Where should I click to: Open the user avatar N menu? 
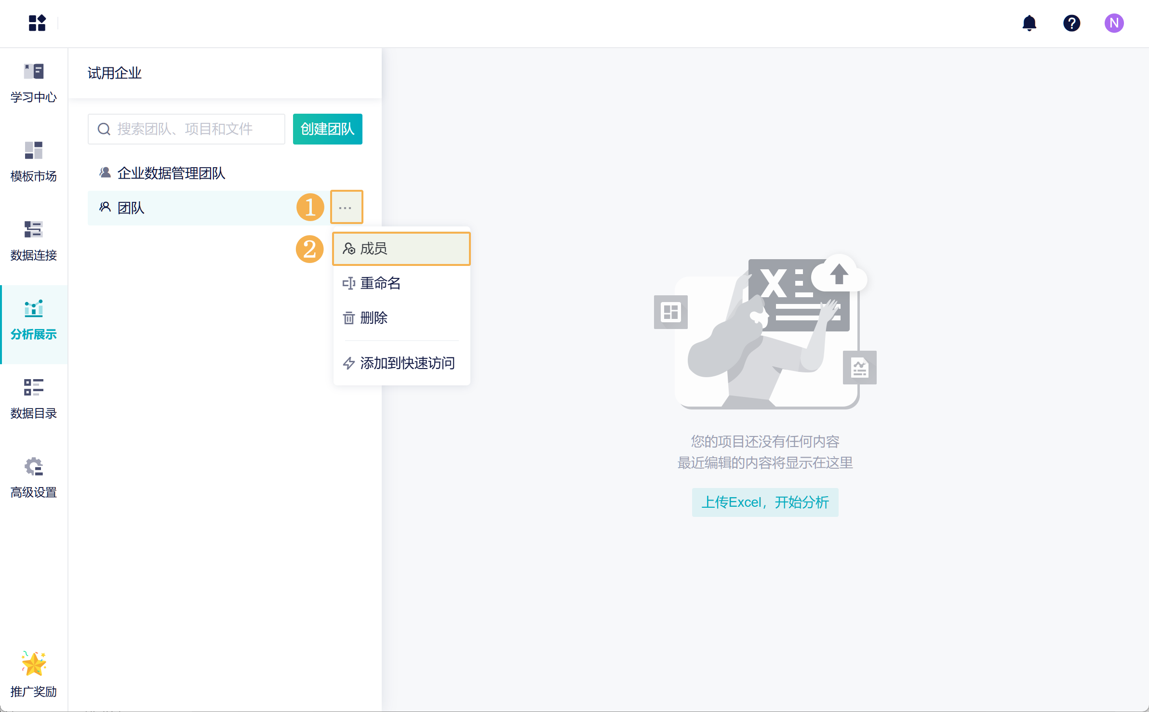coord(1114,23)
